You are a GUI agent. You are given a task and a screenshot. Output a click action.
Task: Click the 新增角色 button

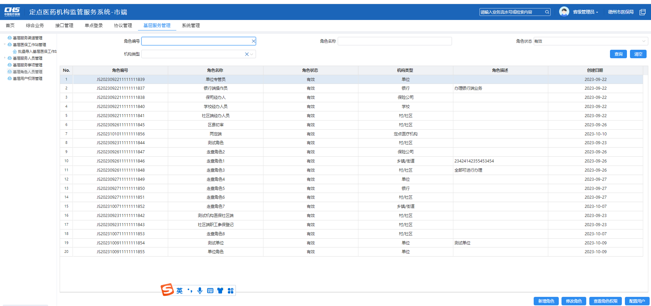[x=546, y=301]
